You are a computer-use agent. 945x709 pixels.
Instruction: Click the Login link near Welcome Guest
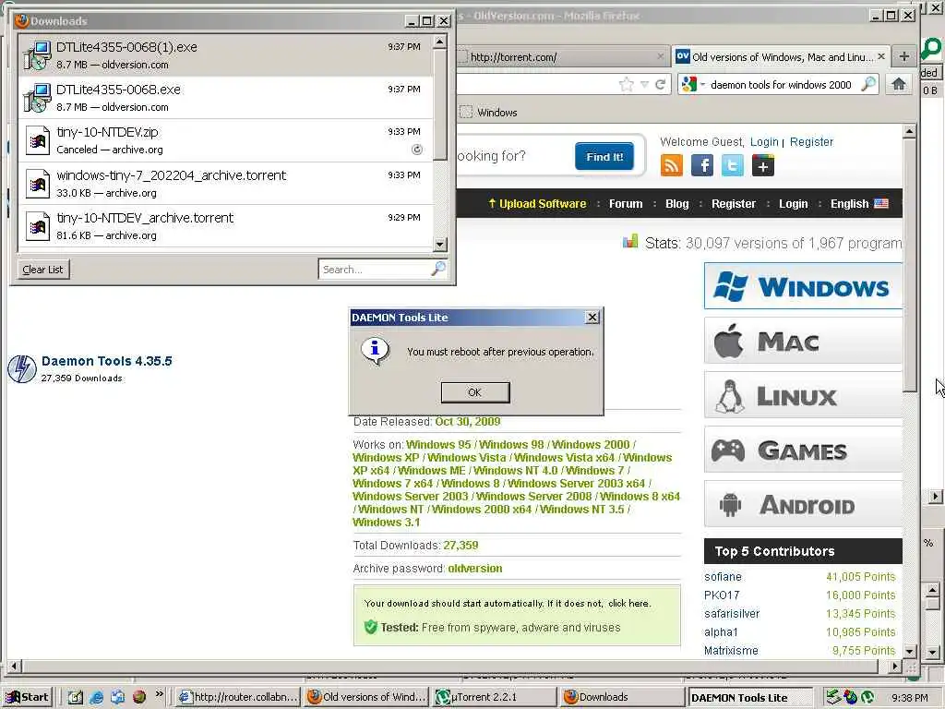[x=764, y=141]
